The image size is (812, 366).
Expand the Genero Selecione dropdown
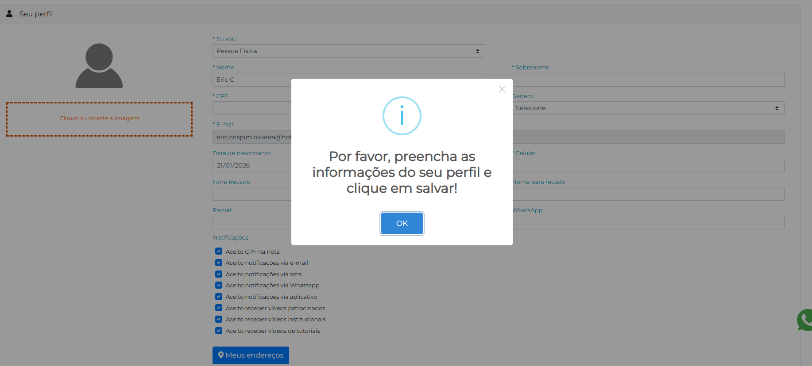(648, 108)
